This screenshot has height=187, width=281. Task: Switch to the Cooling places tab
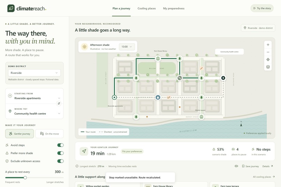[x=146, y=8]
